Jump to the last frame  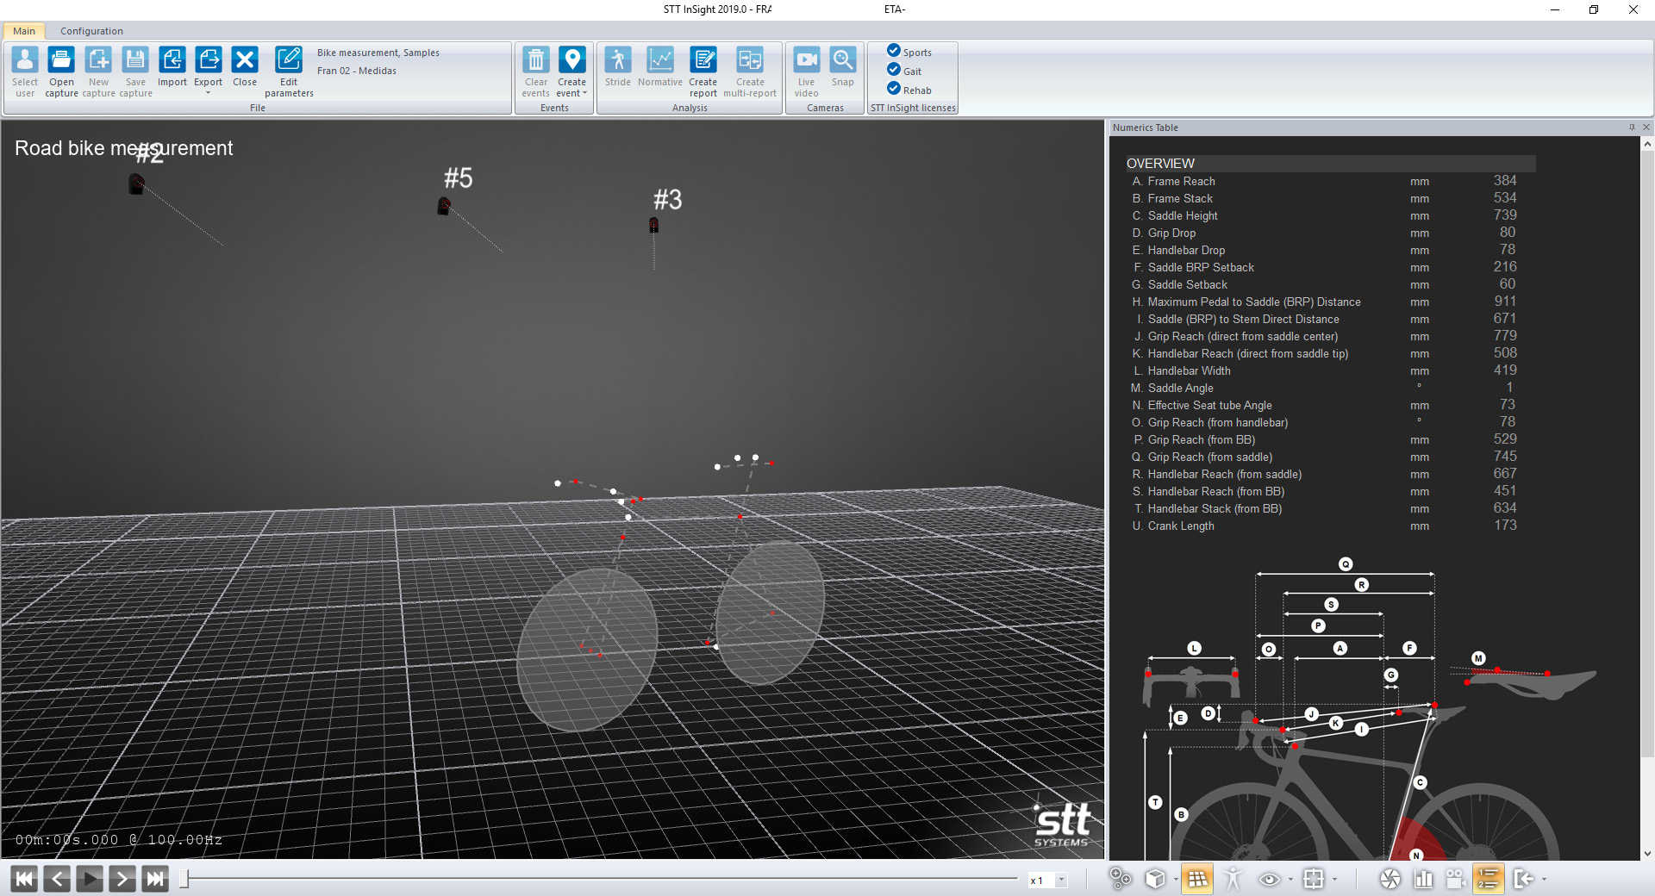coord(155,879)
